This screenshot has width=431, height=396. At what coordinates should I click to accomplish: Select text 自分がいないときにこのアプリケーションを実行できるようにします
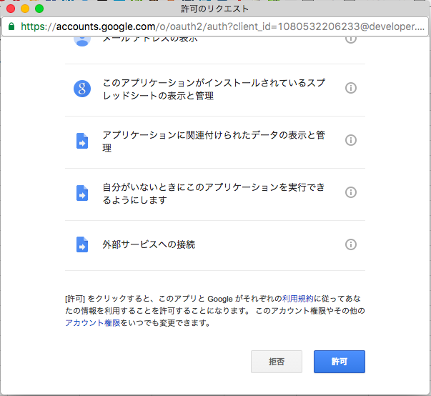(x=214, y=193)
